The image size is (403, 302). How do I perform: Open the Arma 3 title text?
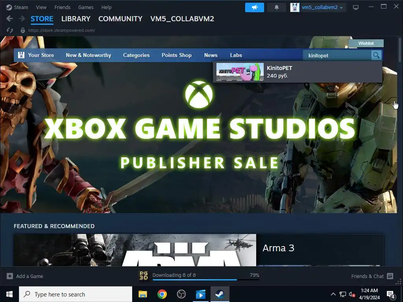click(278, 248)
